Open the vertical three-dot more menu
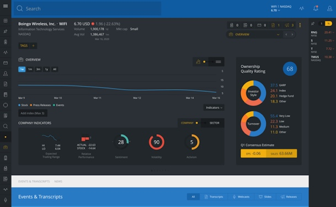Viewport: 336px width, 207px height. tap(300, 25)
